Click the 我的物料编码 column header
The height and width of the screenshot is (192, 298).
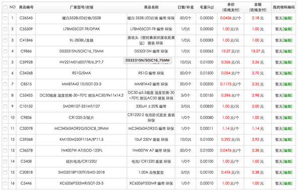coord(284,8)
